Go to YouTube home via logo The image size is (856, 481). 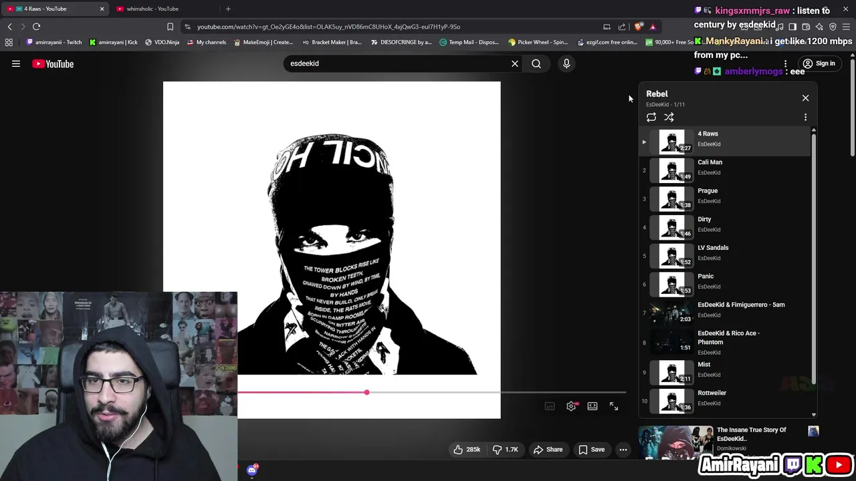(x=53, y=63)
